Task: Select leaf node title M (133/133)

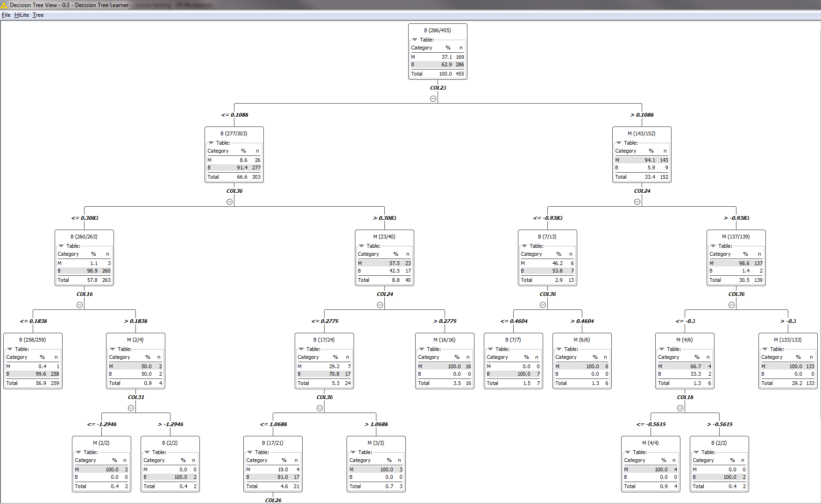Action: pos(788,340)
